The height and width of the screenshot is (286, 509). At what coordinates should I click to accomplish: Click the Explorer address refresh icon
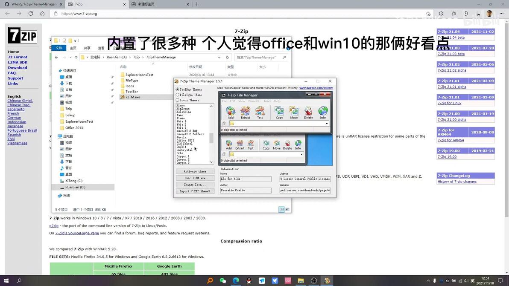[227, 58]
